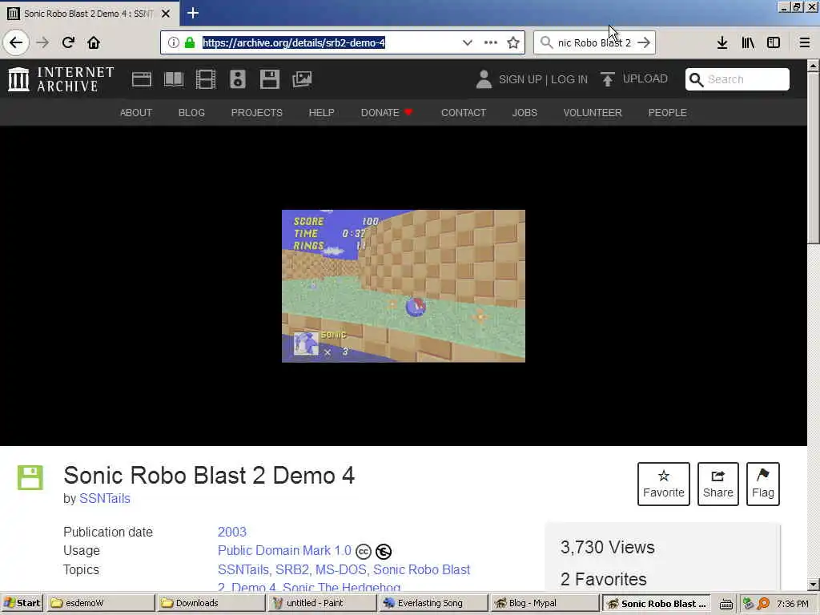Screen dimensions: 820x615
Task: Click the SRB2 topic link
Action: click(292, 569)
